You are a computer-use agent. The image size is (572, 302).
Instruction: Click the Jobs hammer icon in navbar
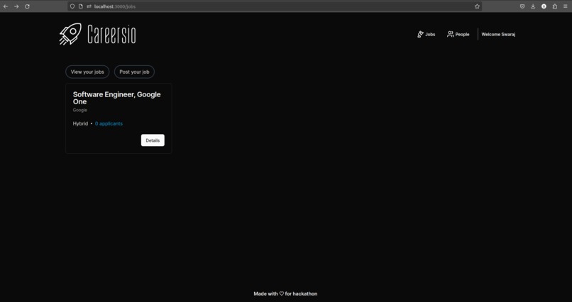pyautogui.click(x=420, y=34)
